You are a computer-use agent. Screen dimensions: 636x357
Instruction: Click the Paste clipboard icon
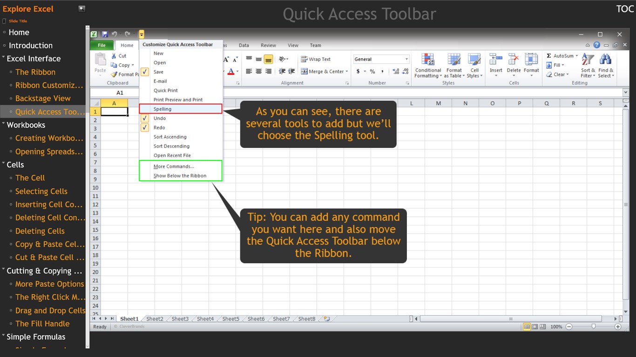coord(100,59)
